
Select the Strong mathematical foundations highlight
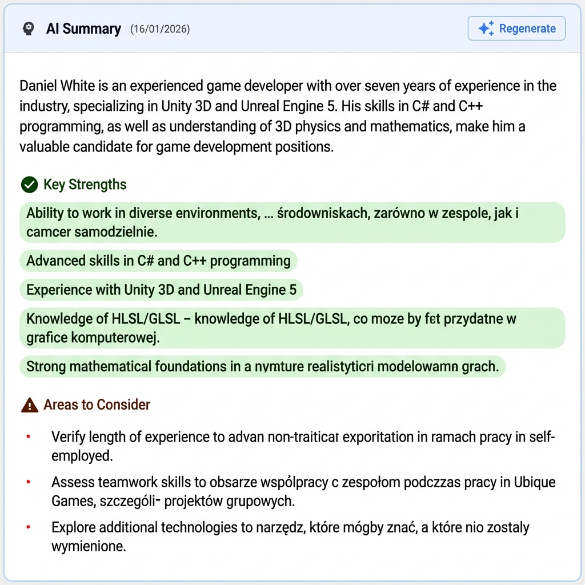click(263, 366)
